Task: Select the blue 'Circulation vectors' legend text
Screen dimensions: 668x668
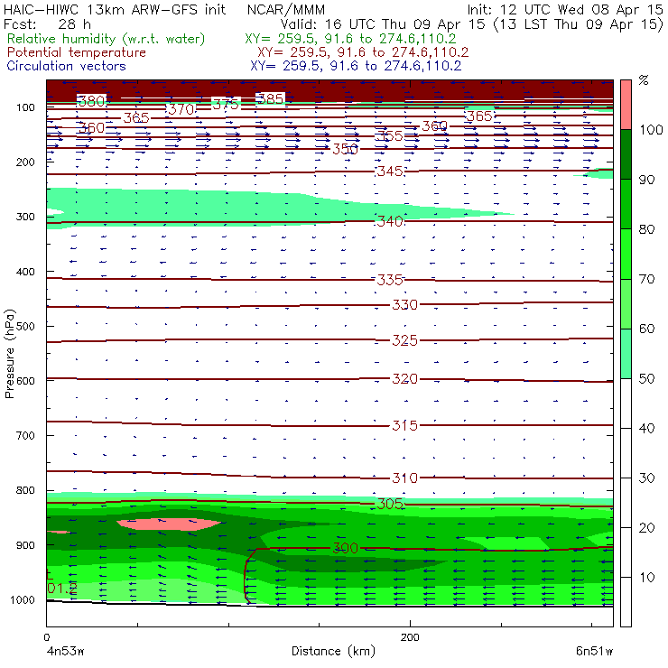Action: [67, 66]
